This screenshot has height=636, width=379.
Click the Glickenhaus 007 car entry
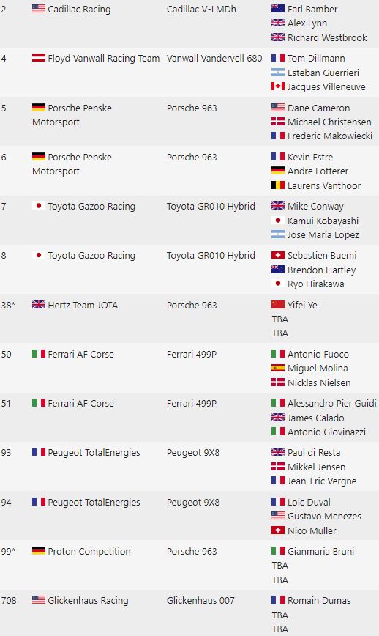(200, 600)
